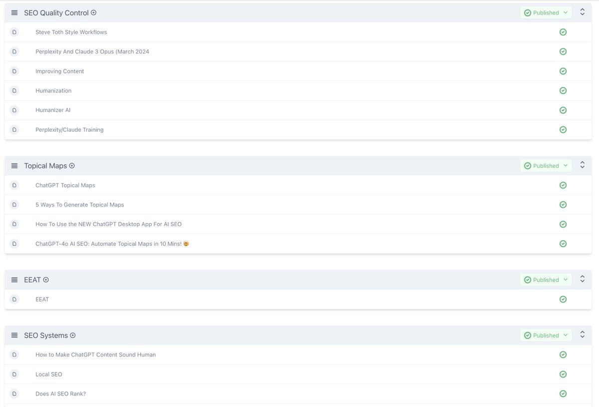Click the document icon for Perplexity/Claude Training
Viewport: 599px width, 407px height.
14,129
